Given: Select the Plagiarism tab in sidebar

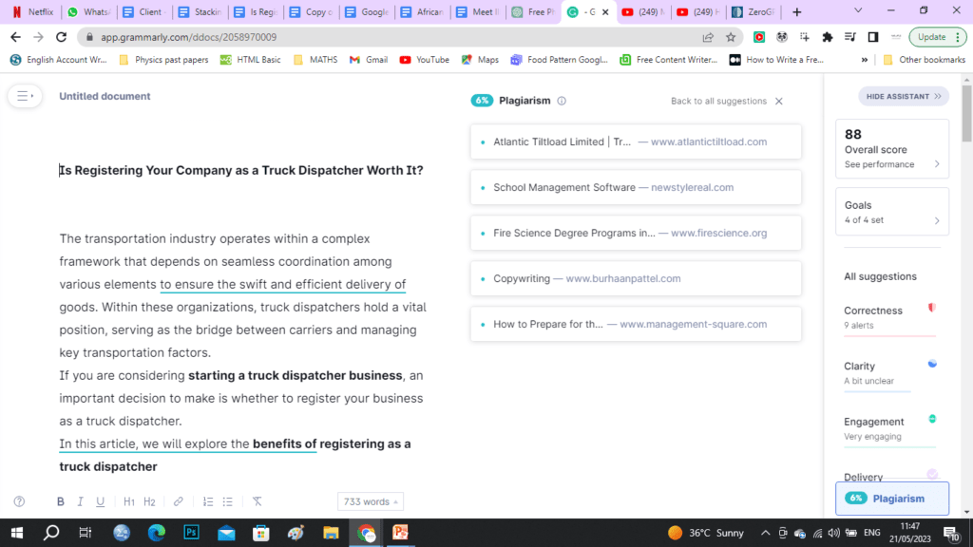Looking at the screenshot, I should coord(891,499).
